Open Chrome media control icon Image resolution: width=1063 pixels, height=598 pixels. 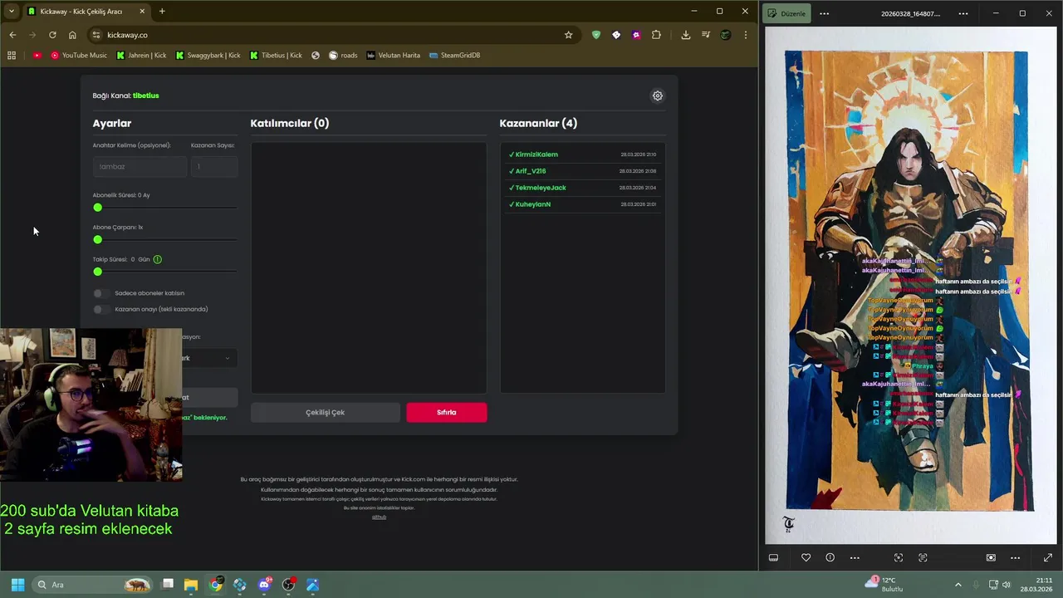706,35
